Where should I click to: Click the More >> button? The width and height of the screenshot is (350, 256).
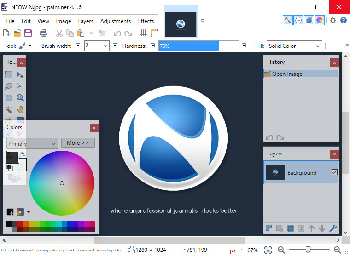click(x=78, y=143)
